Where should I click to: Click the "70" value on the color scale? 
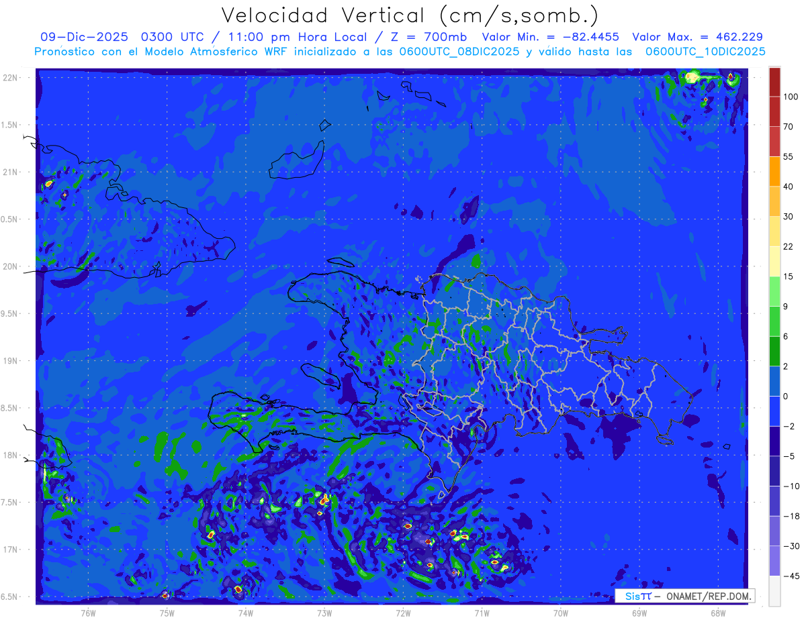click(x=789, y=126)
